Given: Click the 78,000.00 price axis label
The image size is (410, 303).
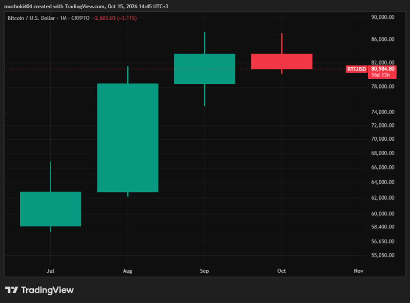Looking at the screenshot, I should click(x=383, y=86).
